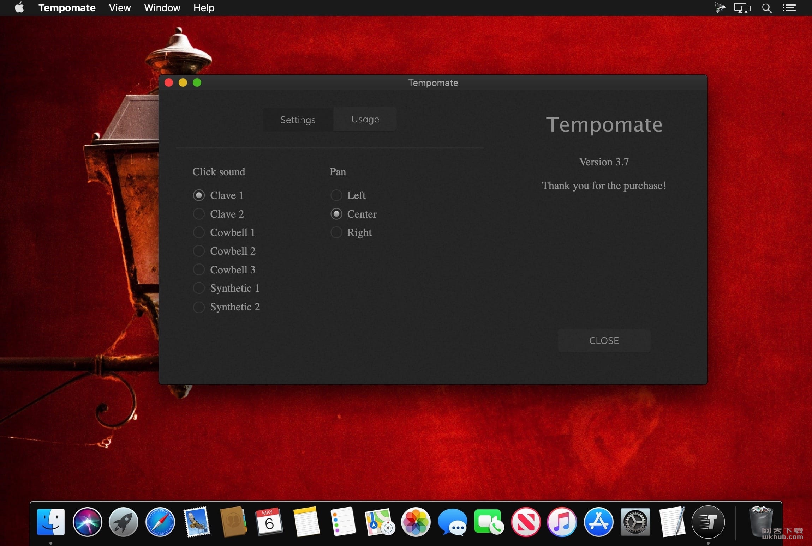Image resolution: width=812 pixels, height=546 pixels.
Task: Minimize Tempomate window with yellow button
Action: pyautogui.click(x=183, y=83)
